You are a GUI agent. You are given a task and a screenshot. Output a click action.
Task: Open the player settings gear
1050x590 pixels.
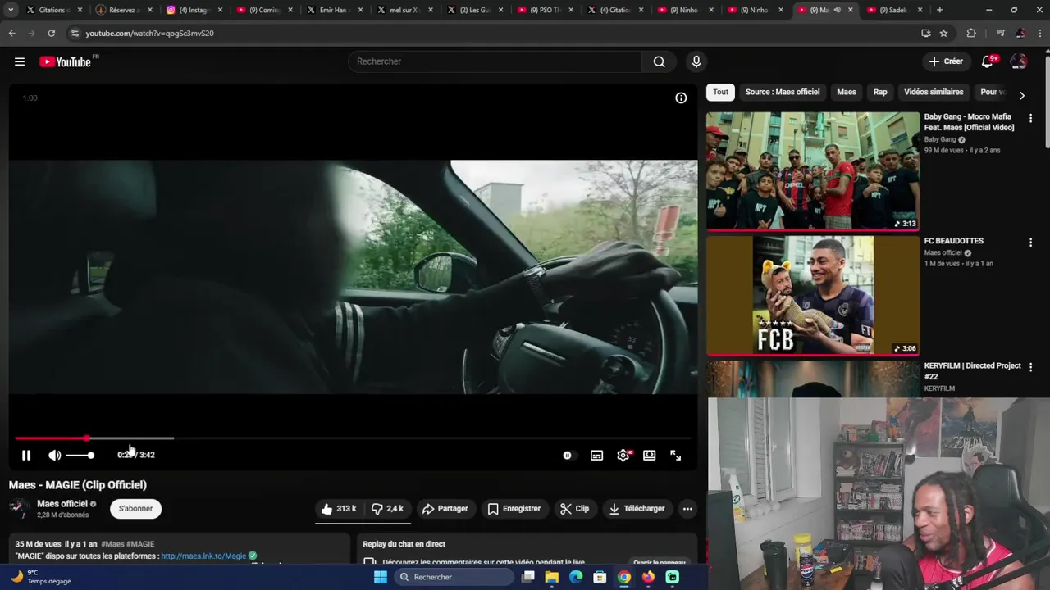[623, 455]
